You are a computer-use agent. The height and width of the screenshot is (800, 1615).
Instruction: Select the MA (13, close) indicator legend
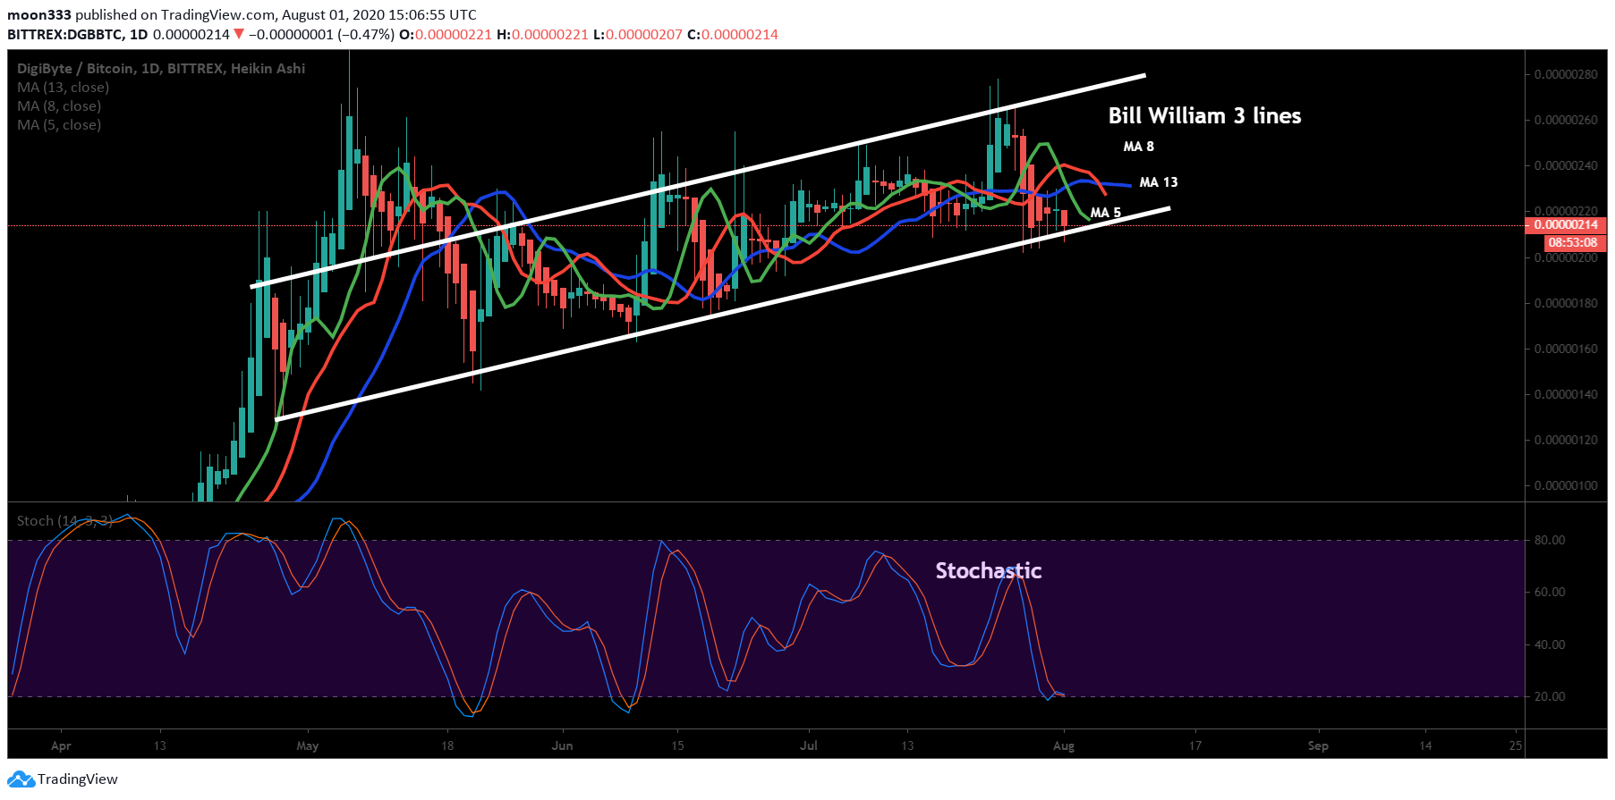click(x=64, y=88)
